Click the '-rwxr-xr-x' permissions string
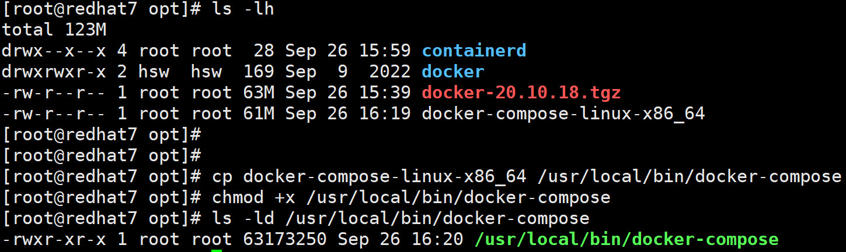 coord(54,239)
